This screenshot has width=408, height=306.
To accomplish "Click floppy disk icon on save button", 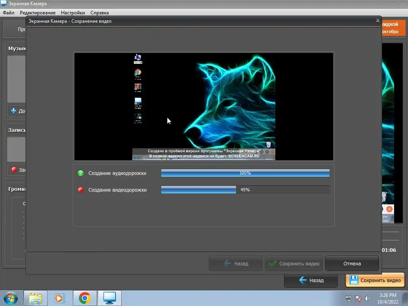I will [354, 280].
